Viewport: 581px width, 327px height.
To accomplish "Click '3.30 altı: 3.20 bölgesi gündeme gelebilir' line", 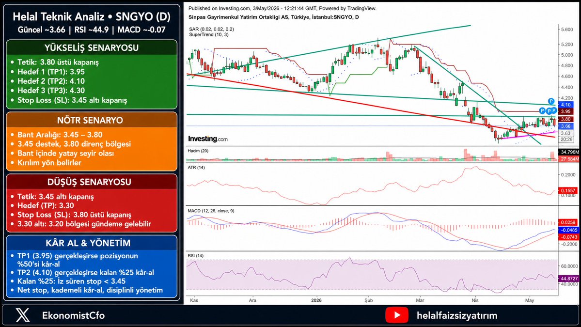I will (x=84, y=224).
